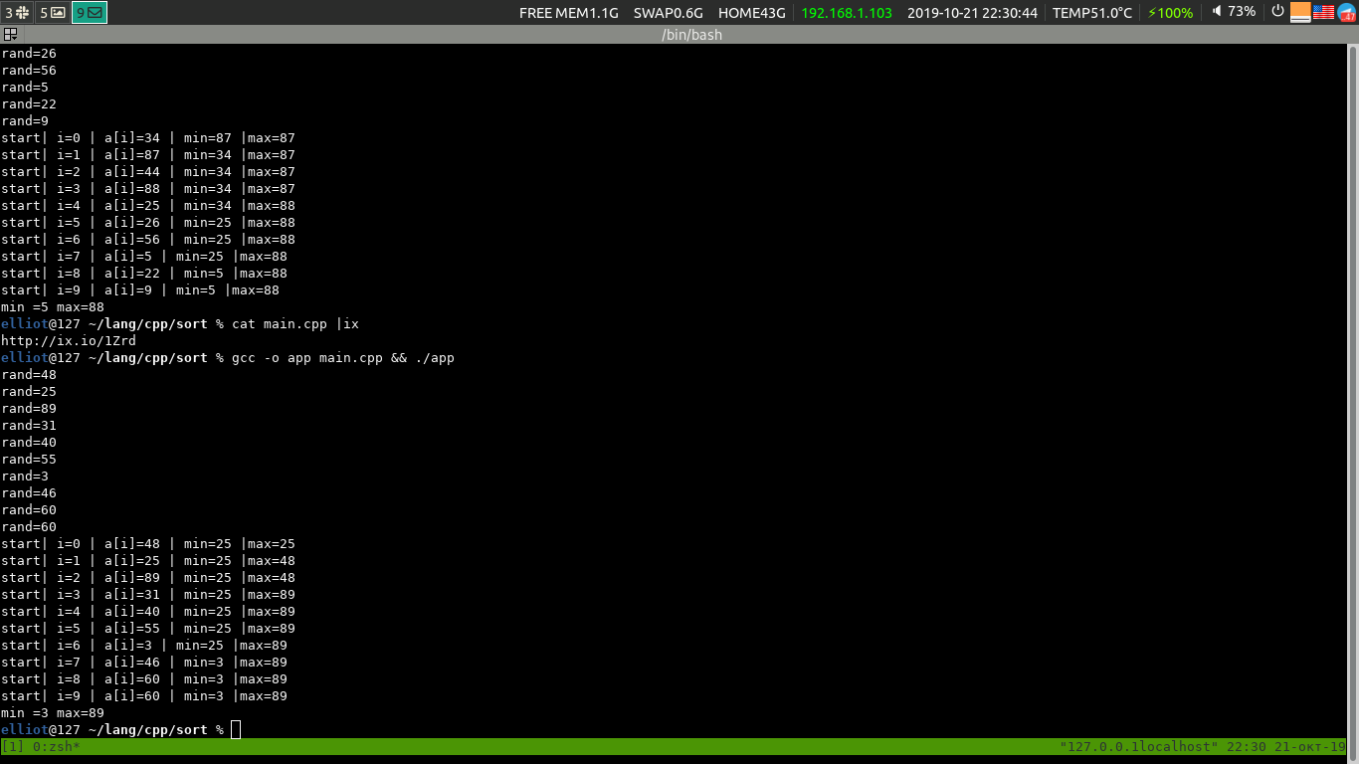Click the line 'start| i=7 | a[i]=5'
Viewport: 1359px width, 764px height.
pyautogui.click(x=144, y=257)
